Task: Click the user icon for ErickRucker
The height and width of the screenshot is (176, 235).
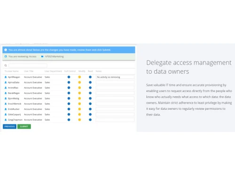Action: (6, 109)
